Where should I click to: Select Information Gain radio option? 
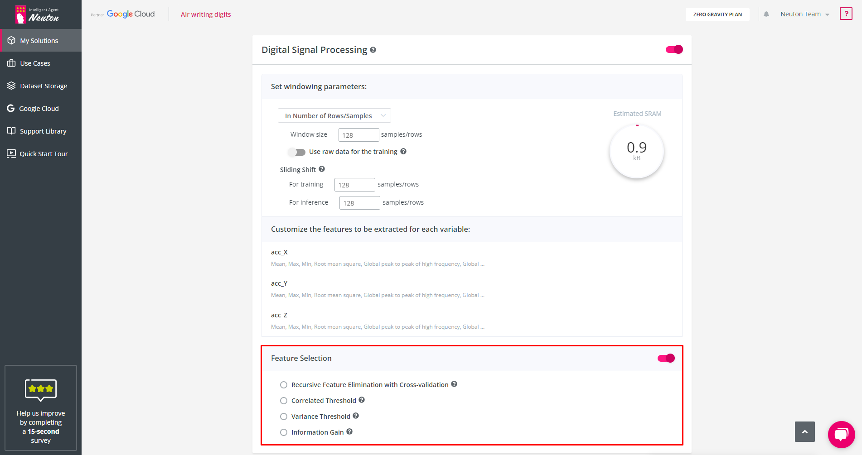click(x=284, y=432)
